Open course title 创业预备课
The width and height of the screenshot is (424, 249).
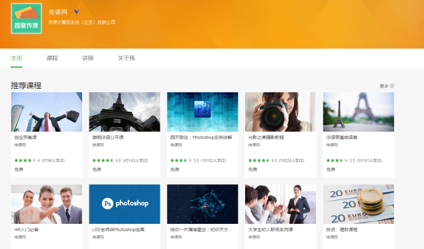click(x=25, y=137)
